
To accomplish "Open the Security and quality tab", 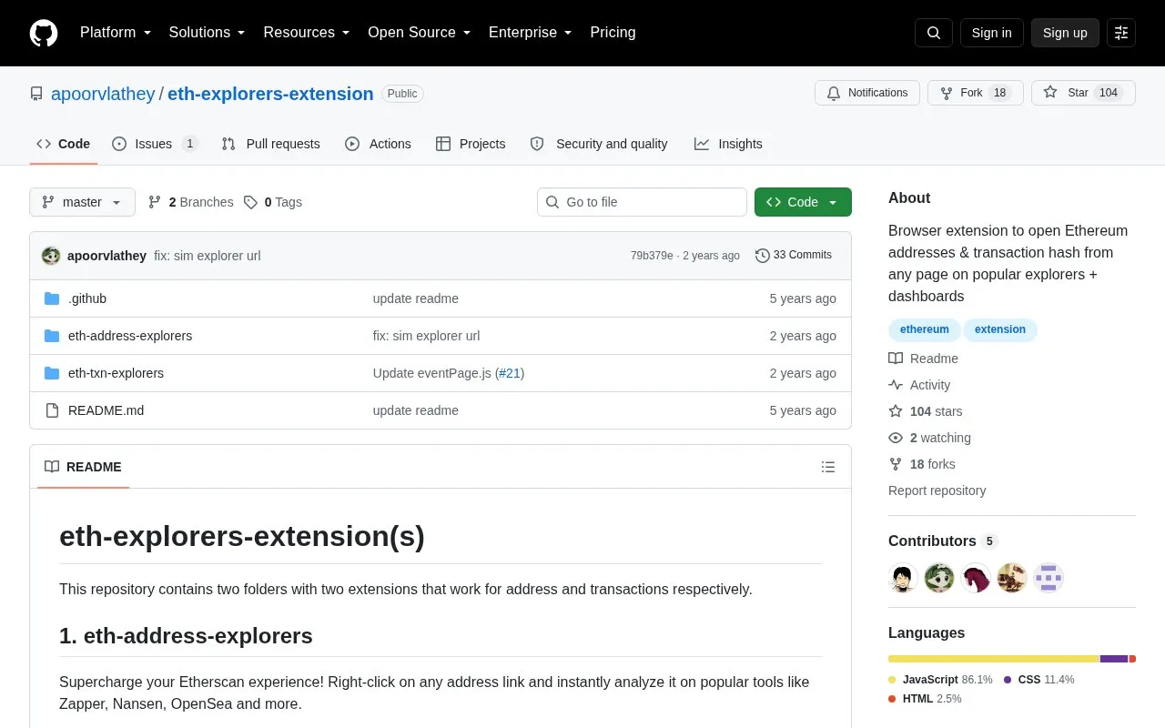I will [599, 144].
